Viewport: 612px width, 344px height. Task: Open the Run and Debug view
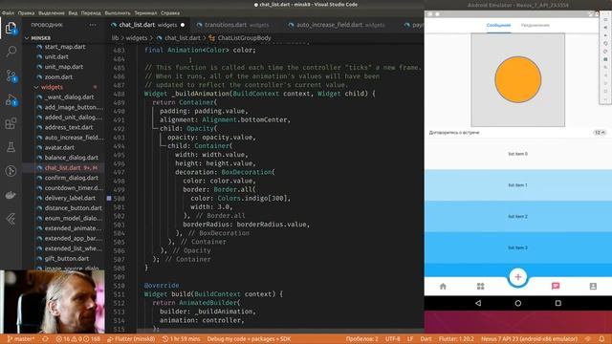(x=11, y=99)
